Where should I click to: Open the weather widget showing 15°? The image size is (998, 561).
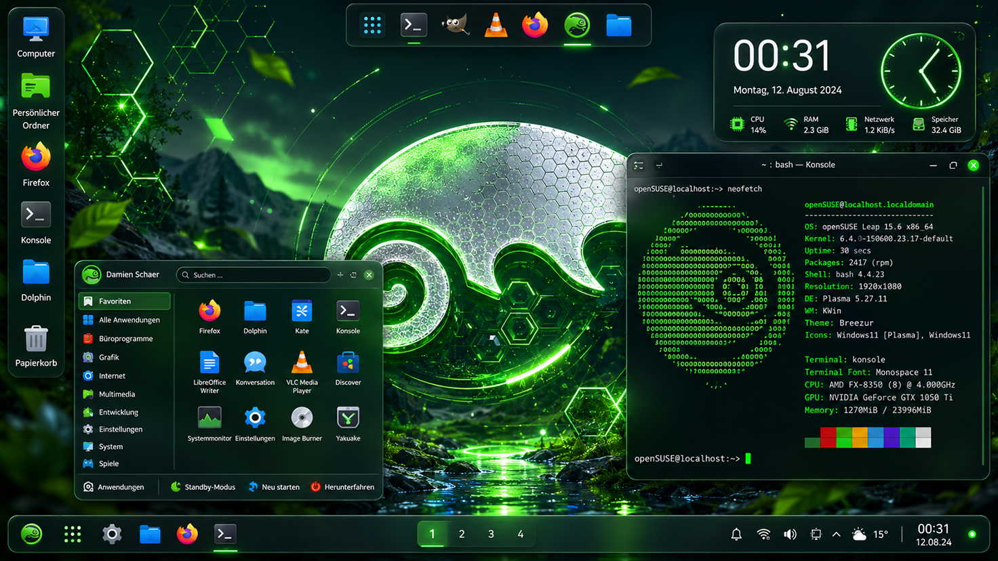click(x=870, y=534)
